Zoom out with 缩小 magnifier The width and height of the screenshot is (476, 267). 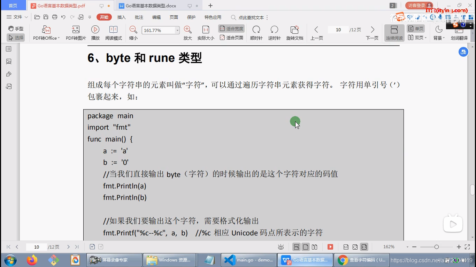click(x=133, y=33)
